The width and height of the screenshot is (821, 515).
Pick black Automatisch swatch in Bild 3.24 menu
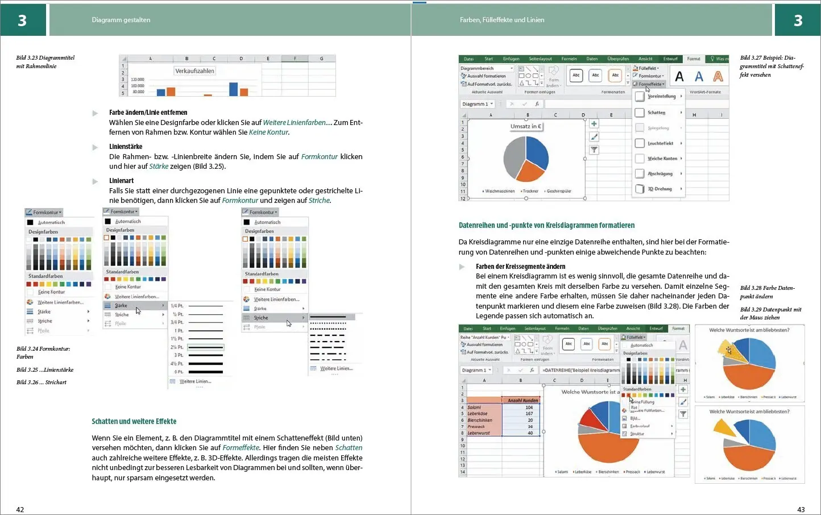click(x=30, y=222)
